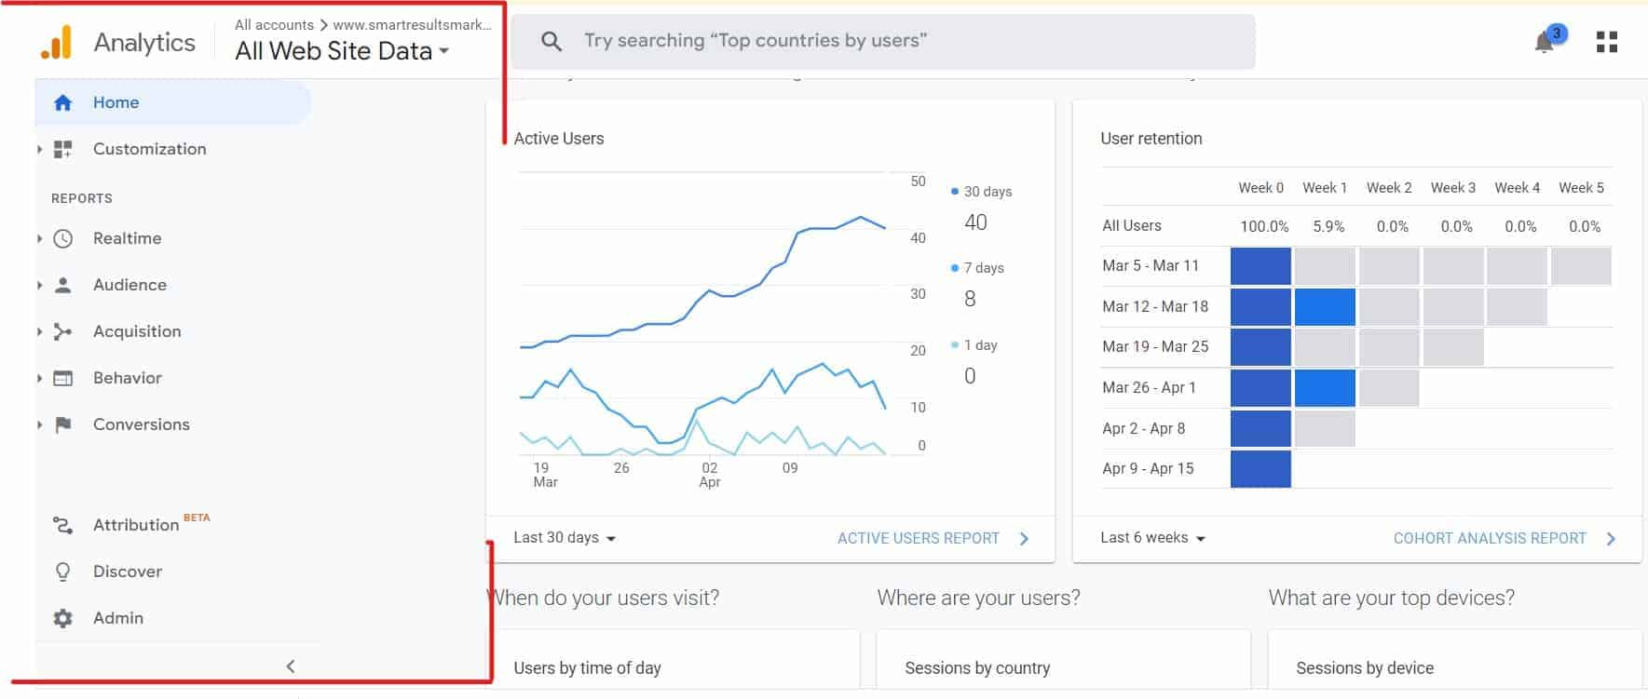This screenshot has height=699, width=1648.
Task: Click the 30 days active users legend
Action: [981, 192]
